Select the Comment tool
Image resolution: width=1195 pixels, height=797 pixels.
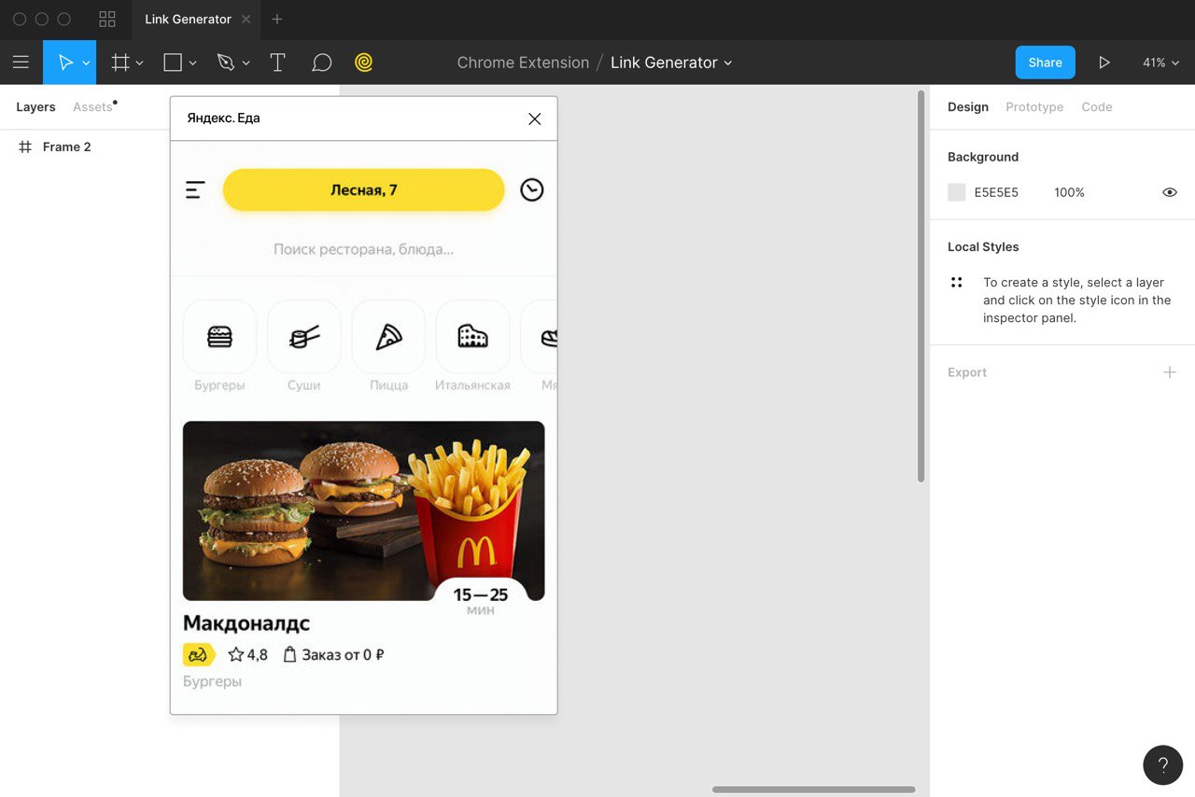point(322,63)
